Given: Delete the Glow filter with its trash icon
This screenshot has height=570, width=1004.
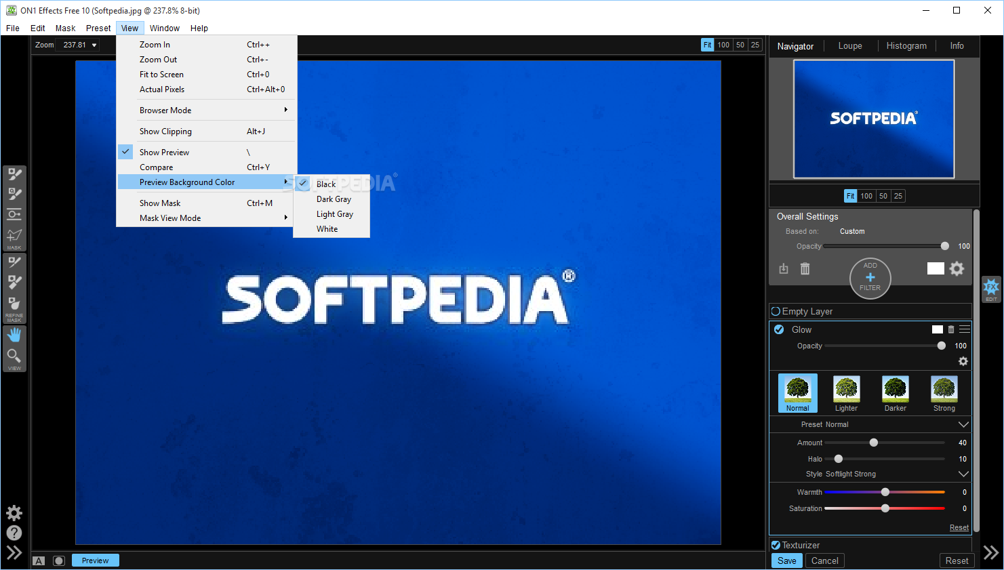Looking at the screenshot, I should click(951, 329).
